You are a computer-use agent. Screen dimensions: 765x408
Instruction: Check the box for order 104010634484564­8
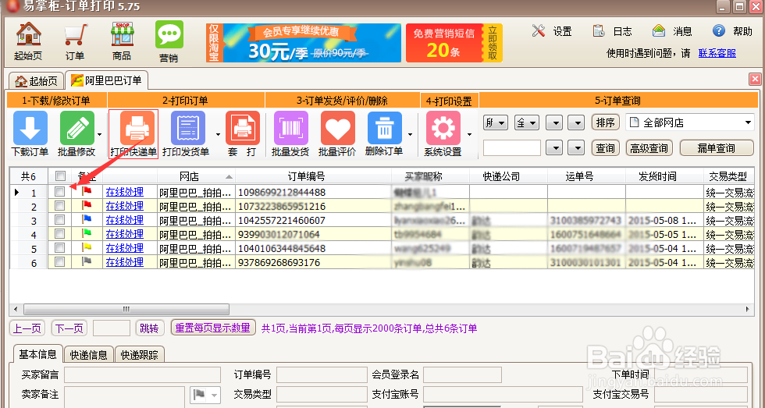click(x=59, y=248)
